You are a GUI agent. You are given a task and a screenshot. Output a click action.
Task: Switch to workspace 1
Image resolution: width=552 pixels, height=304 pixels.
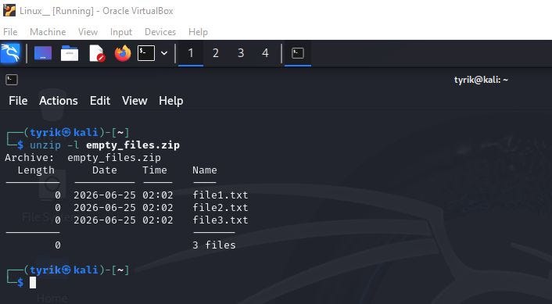pyautogui.click(x=191, y=53)
